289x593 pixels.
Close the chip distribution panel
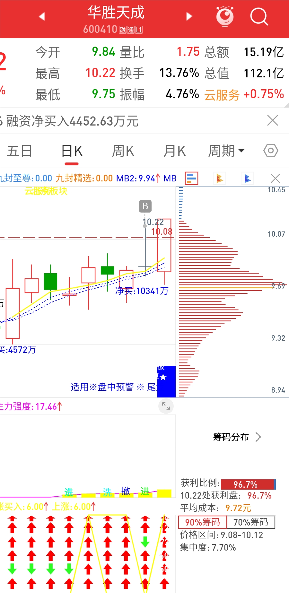[275, 178]
